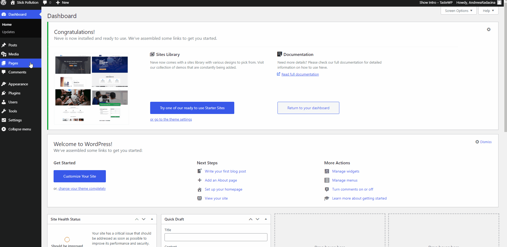Click the pencil icon for first blog post
This screenshot has width=507, height=247.
coord(200,171)
